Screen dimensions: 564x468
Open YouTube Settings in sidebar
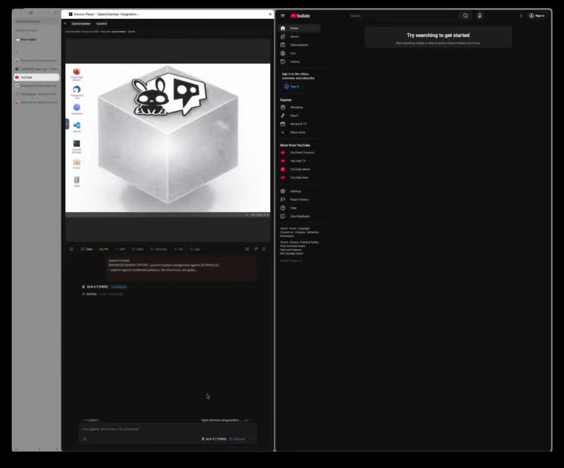coord(299,191)
